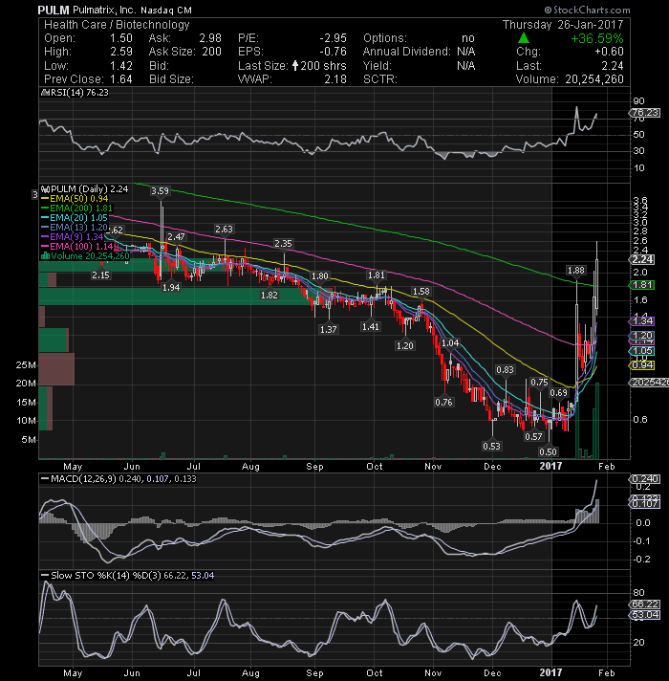Click the Low value '1.42'
Screen dimensions: 669x681
point(121,66)
